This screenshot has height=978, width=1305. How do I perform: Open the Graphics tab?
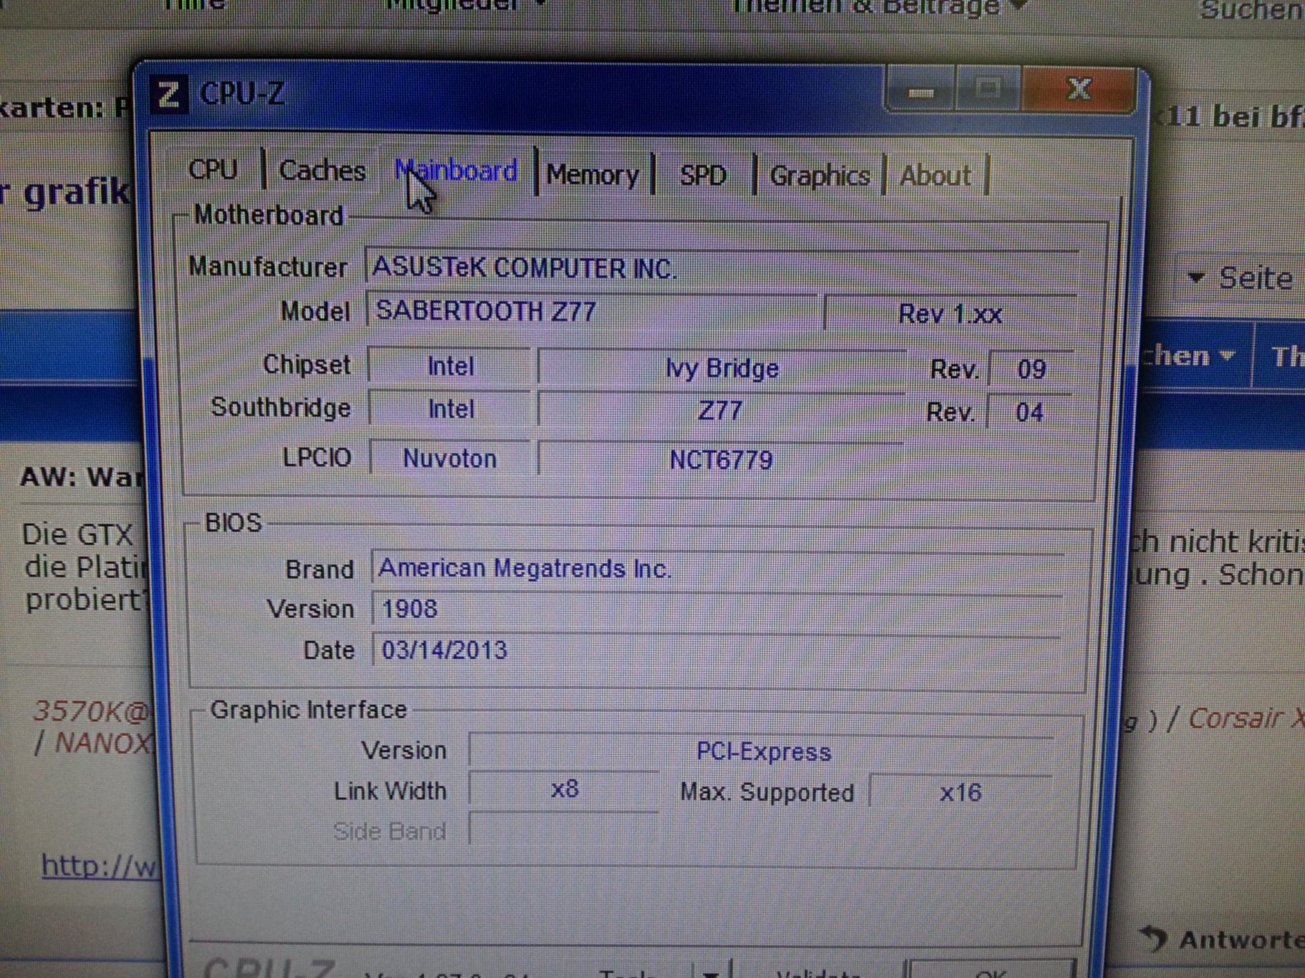pos(820,176)
